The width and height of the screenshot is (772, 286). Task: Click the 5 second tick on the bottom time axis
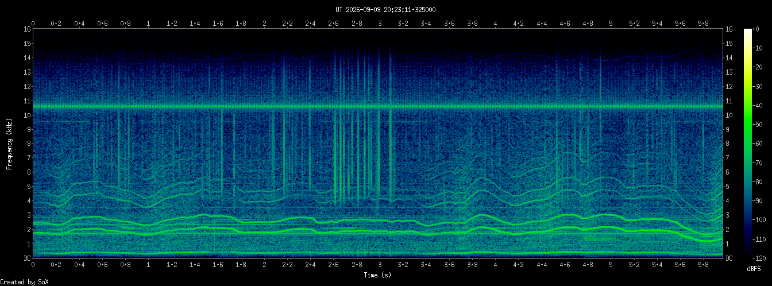click(x=611, y=265)
